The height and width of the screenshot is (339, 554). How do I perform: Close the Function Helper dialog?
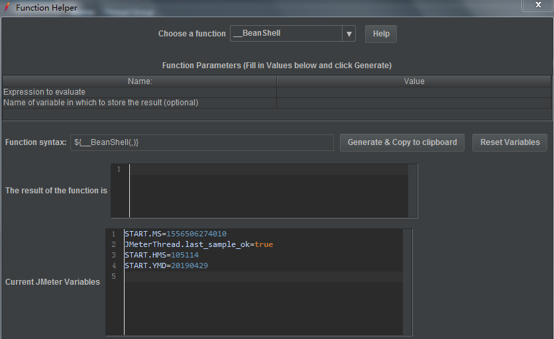pos(538,5)
